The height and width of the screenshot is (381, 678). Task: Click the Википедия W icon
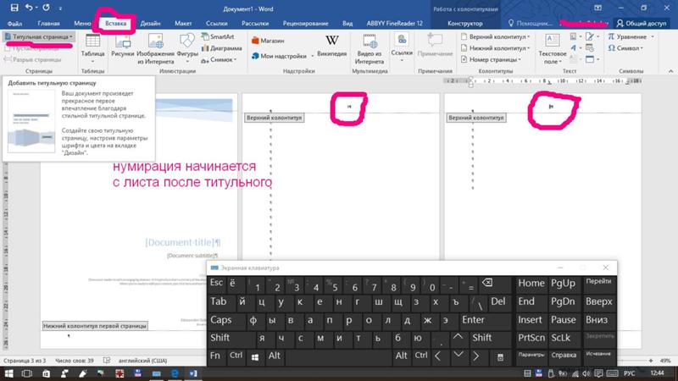(331, 46)
